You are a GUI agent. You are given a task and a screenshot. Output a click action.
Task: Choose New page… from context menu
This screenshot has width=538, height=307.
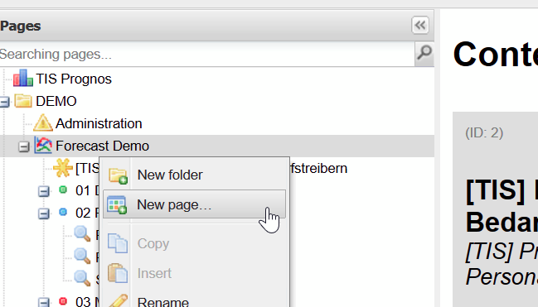194,204
